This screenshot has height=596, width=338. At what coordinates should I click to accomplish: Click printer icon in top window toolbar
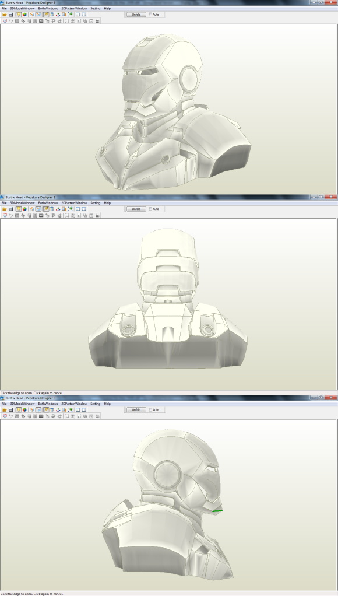click(97, 21)
